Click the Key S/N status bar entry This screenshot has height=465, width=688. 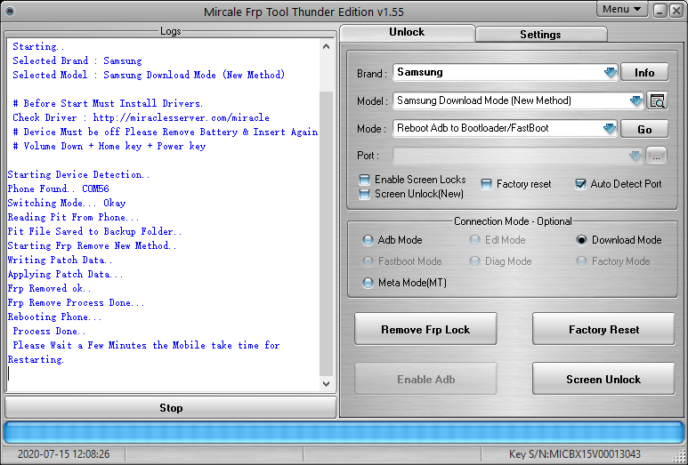click(x=574, y=454)
